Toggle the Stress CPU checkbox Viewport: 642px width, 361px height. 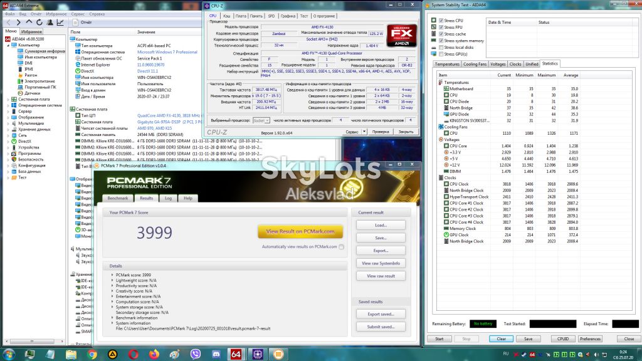point(441,21)
